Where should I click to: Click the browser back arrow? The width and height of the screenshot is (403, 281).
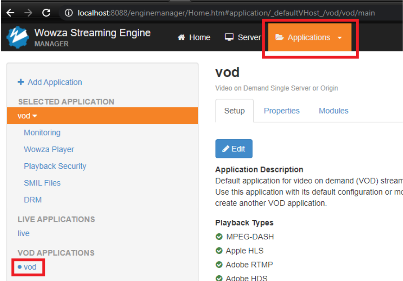point(10,13)
